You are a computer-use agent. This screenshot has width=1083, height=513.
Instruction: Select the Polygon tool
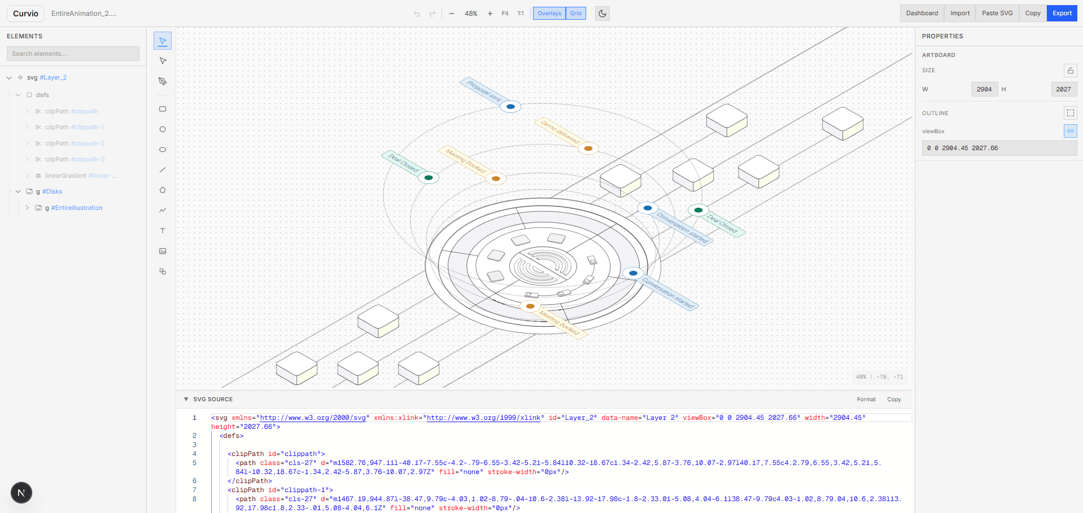pyautogui.click(x=163, y=190)
